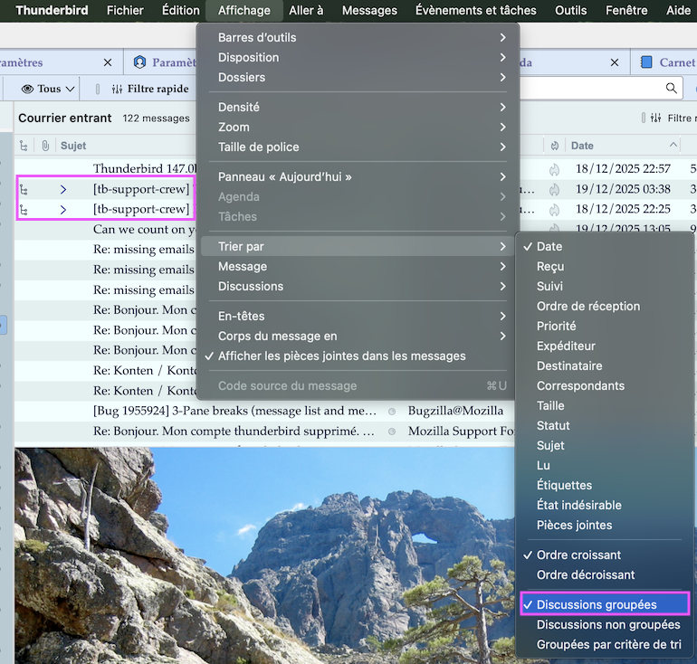This screenshot has width=697, height=664.
Task: Choose Ordre décroissant sort order
Action: point(585,574)
